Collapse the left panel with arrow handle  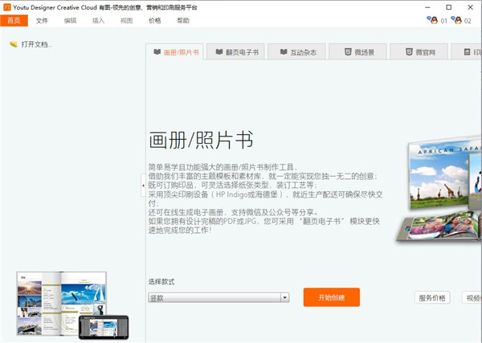(x=143, y=186)
